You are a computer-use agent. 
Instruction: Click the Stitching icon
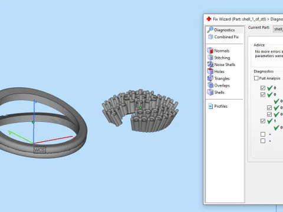[x=210, y=58]
